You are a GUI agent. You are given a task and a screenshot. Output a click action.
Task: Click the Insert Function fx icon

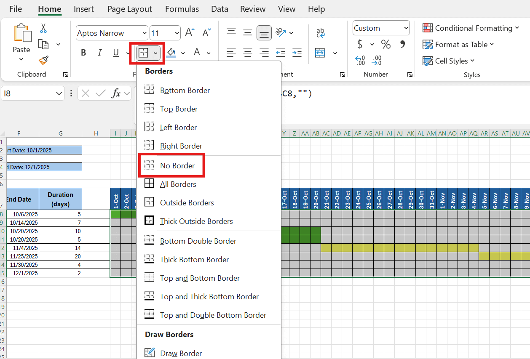tap(116, 93)
